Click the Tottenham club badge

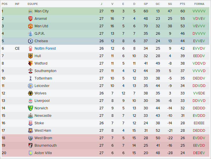[x=30, y=78]
